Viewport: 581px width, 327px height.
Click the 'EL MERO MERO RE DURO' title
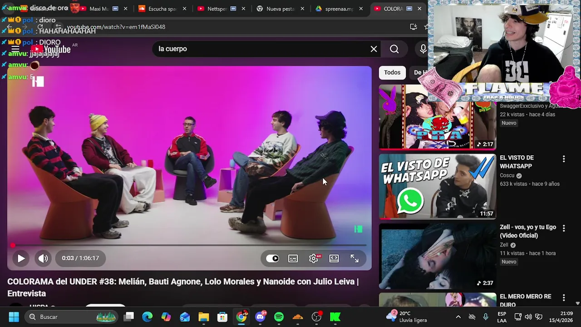526,300
